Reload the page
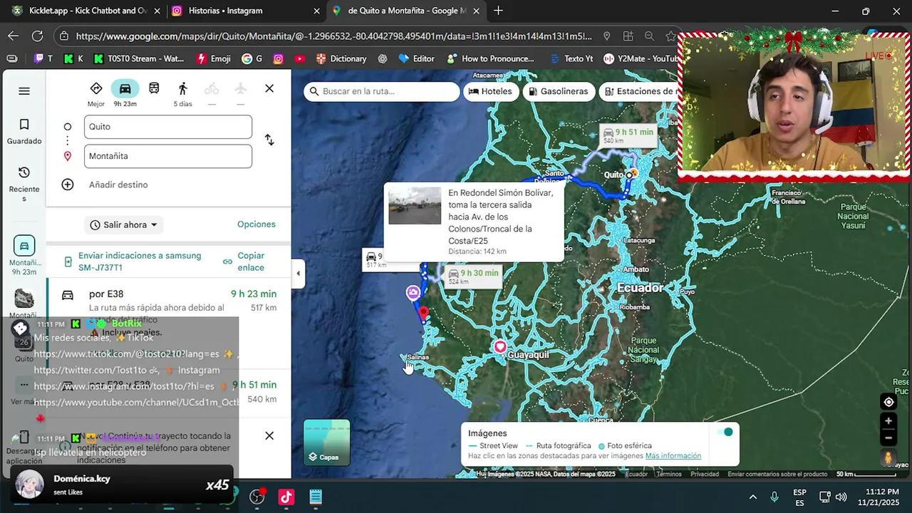912x513 pixels. pos(37,36)
